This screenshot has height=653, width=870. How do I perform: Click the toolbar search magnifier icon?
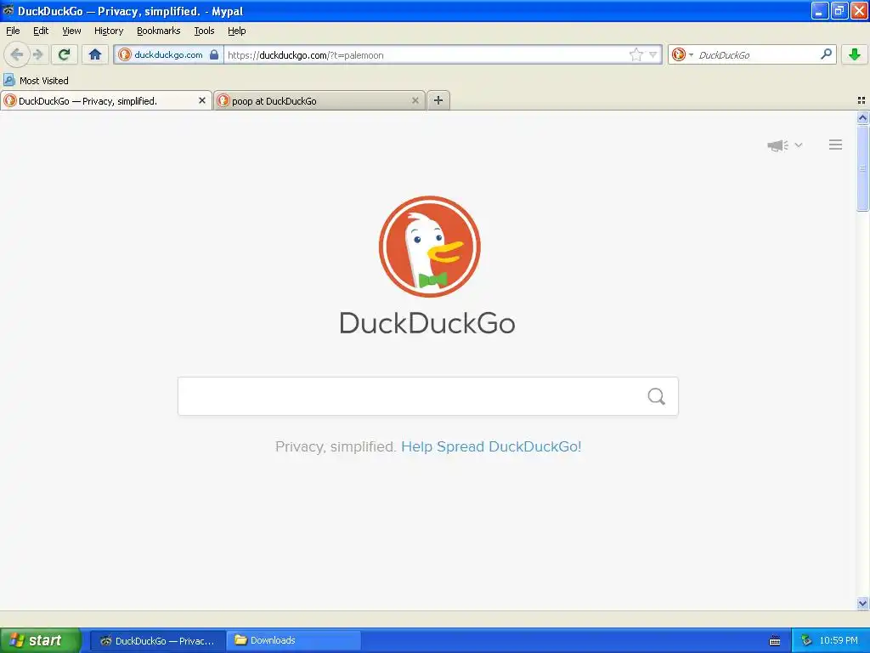826,54
